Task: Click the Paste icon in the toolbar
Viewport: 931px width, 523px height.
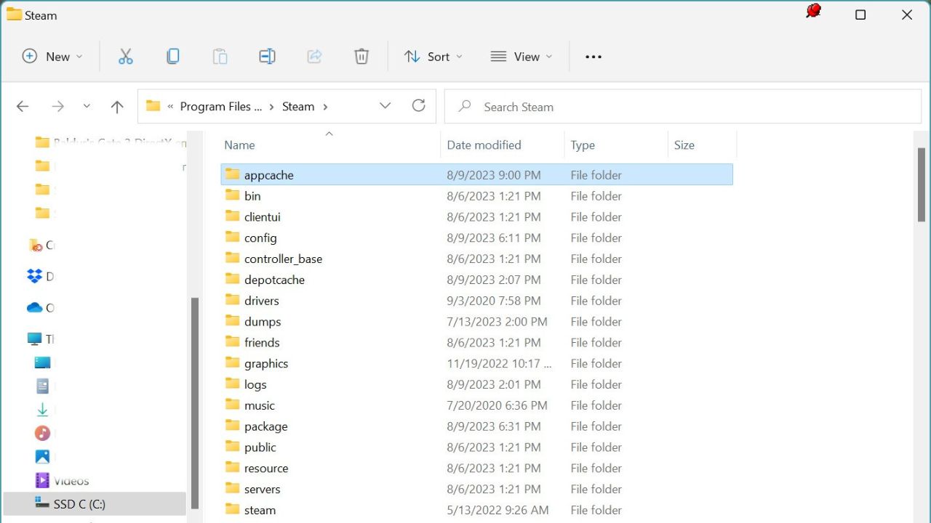Action: click(220, 56)
